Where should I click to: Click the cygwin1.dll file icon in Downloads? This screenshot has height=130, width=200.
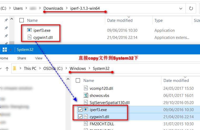(29, 37)
